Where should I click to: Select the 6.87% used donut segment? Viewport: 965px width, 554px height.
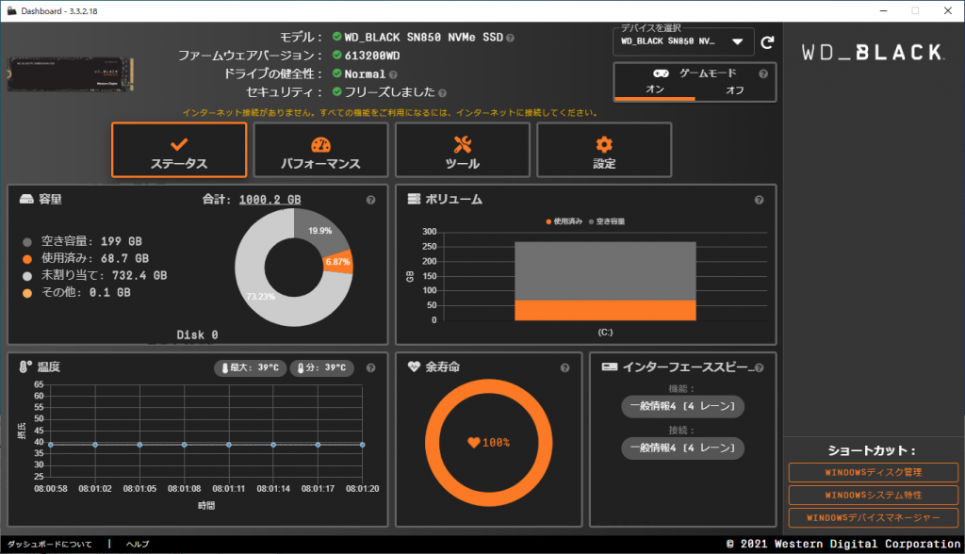pyautogui.click(x=338, y=262)
